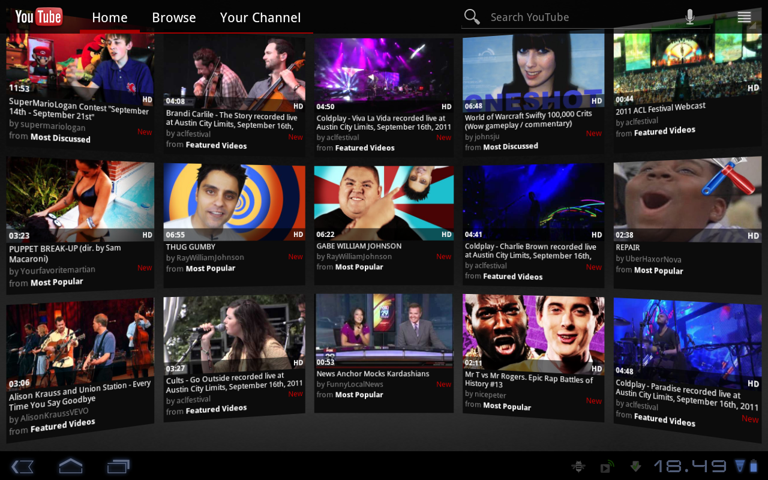This screenshot has width=768, height=480.
Task: Click uploader name 'by Yourfavoritemartian'
Action: [52, 271]
